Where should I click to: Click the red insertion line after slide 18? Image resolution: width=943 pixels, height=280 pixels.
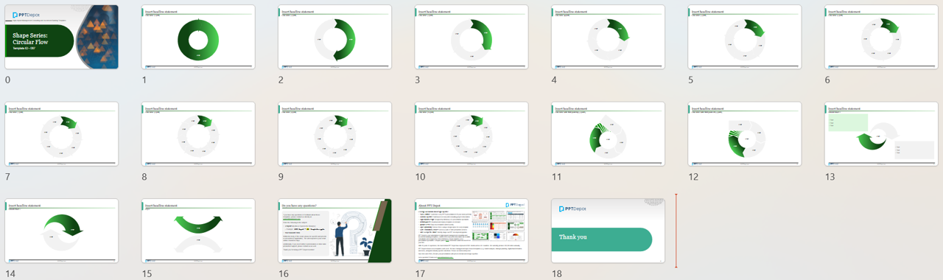tap(676, 231)
